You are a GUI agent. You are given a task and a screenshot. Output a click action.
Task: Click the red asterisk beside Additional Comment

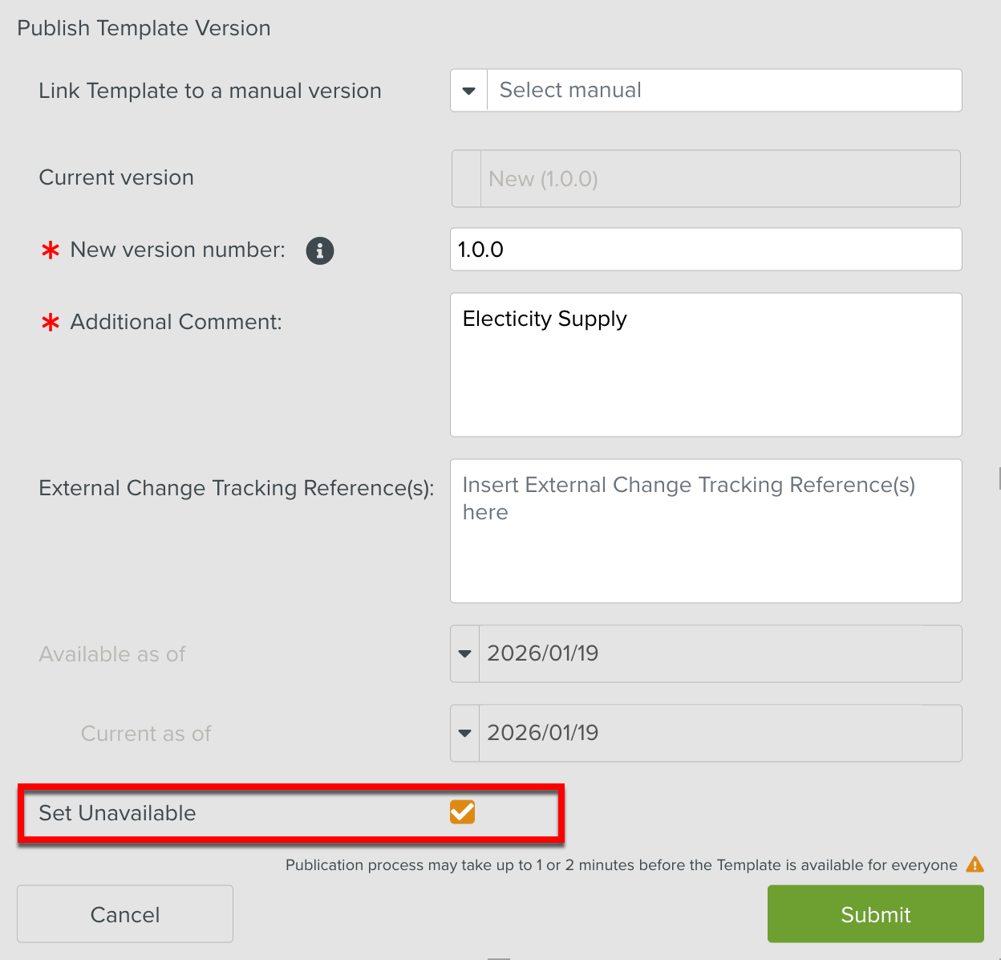coord(51,323)
